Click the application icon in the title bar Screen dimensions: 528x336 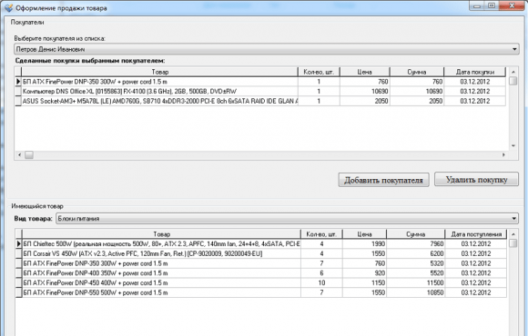(x=8, y=7)
